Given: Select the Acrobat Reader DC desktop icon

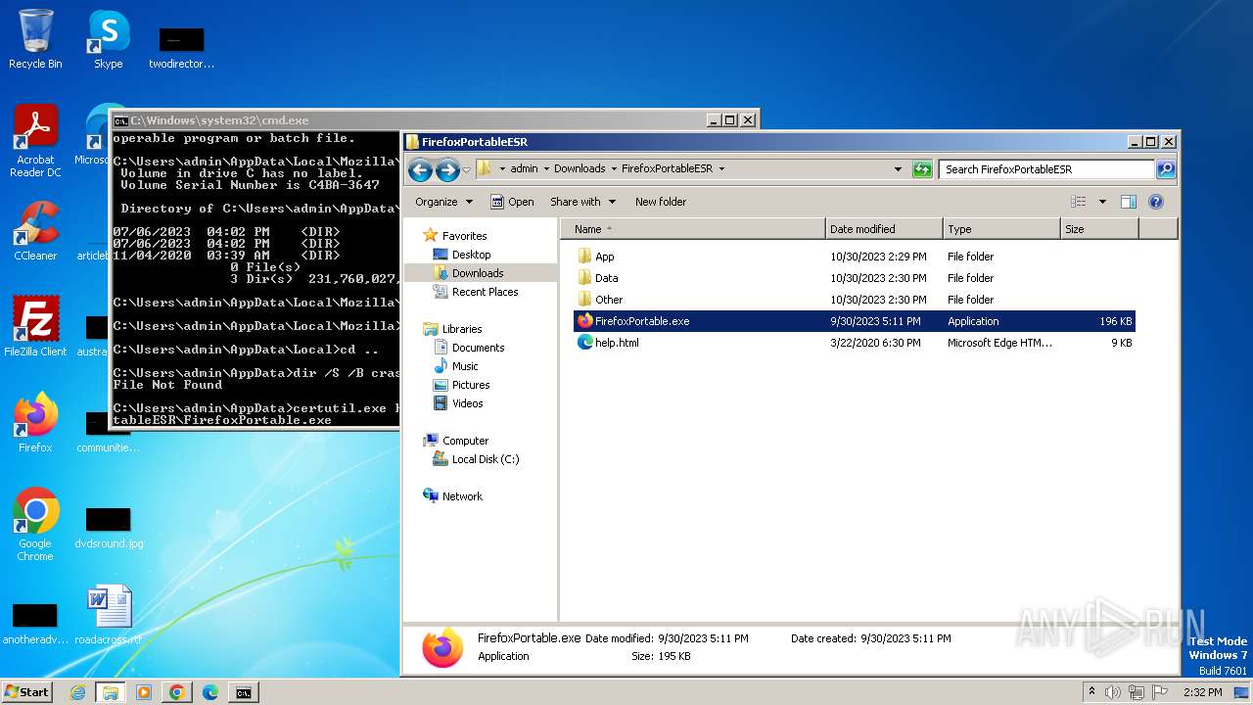Looking at the screenshot, I should point(35,141).
